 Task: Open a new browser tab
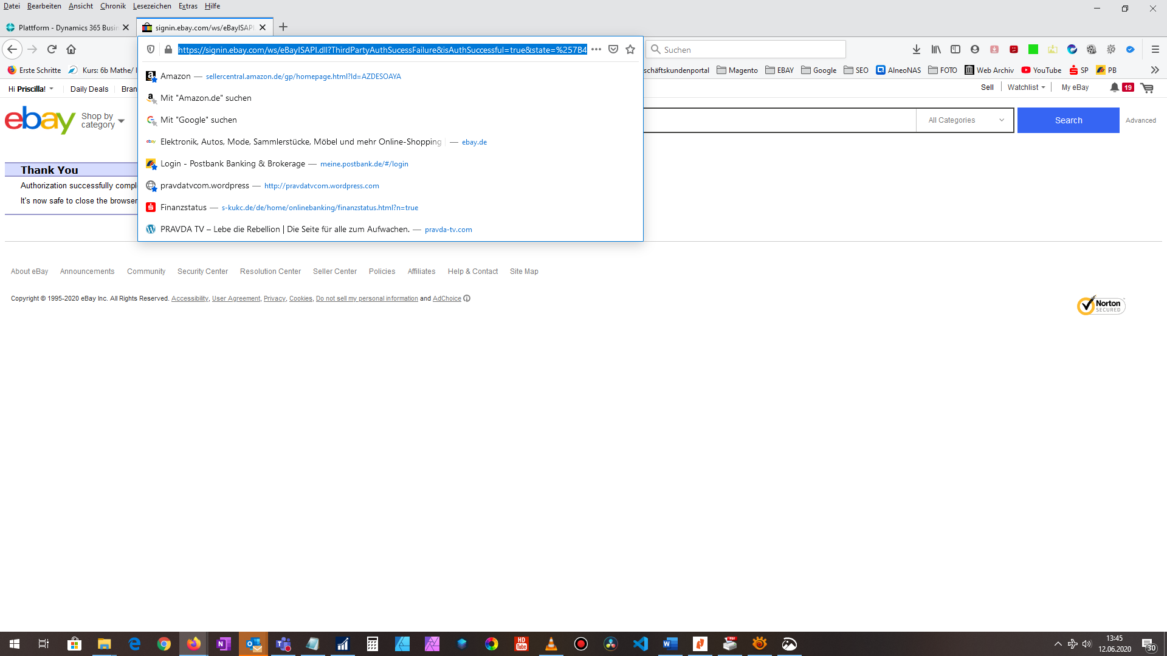point(283,27)
